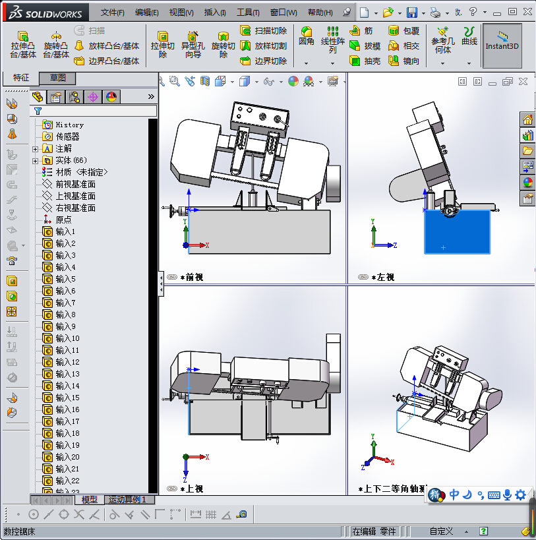Screen dimensions: 536x540
Task: Click the 放样凸台/基体 (Lofted Boss) button
Action: click(107, 45)
